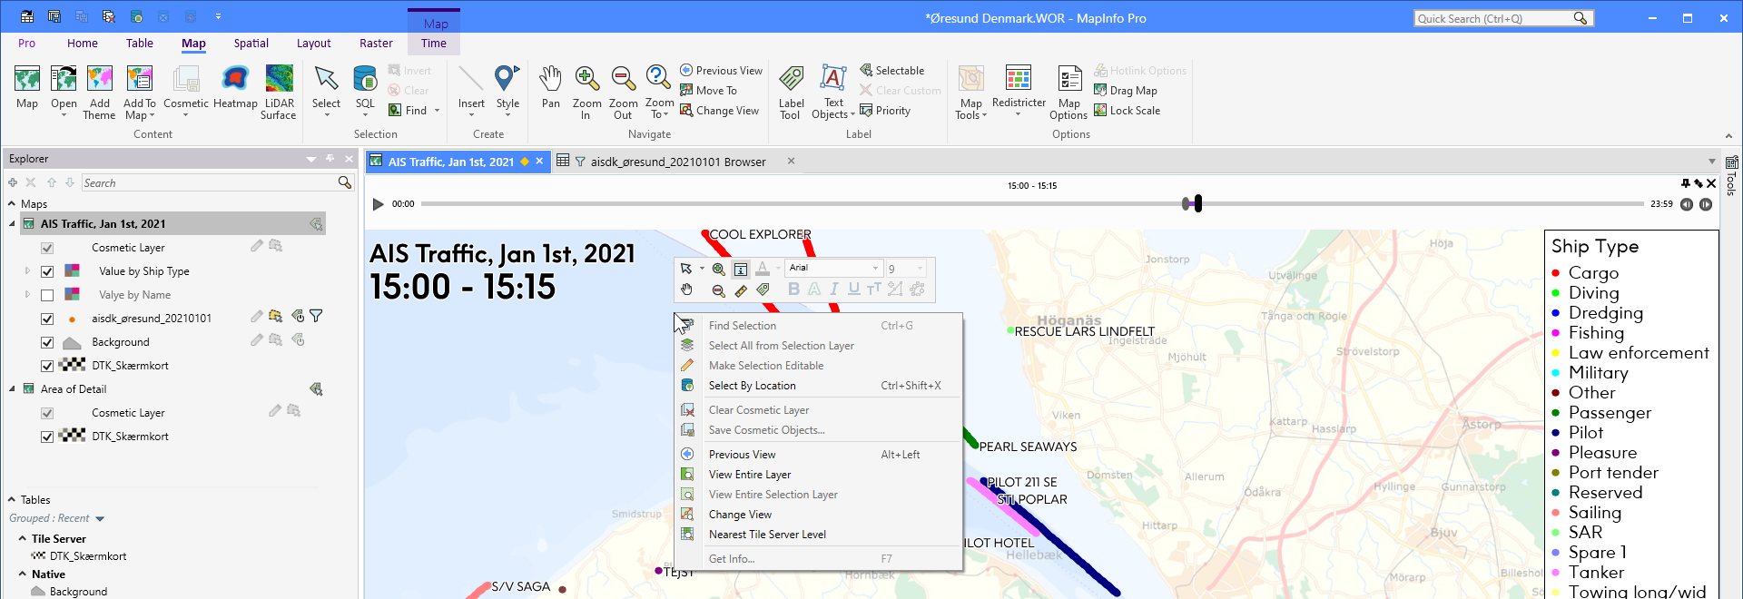This screenshot has width=1743, height=599.
Task: Toggle Value by Ship Type visibility checkbox
Action: 47,271
